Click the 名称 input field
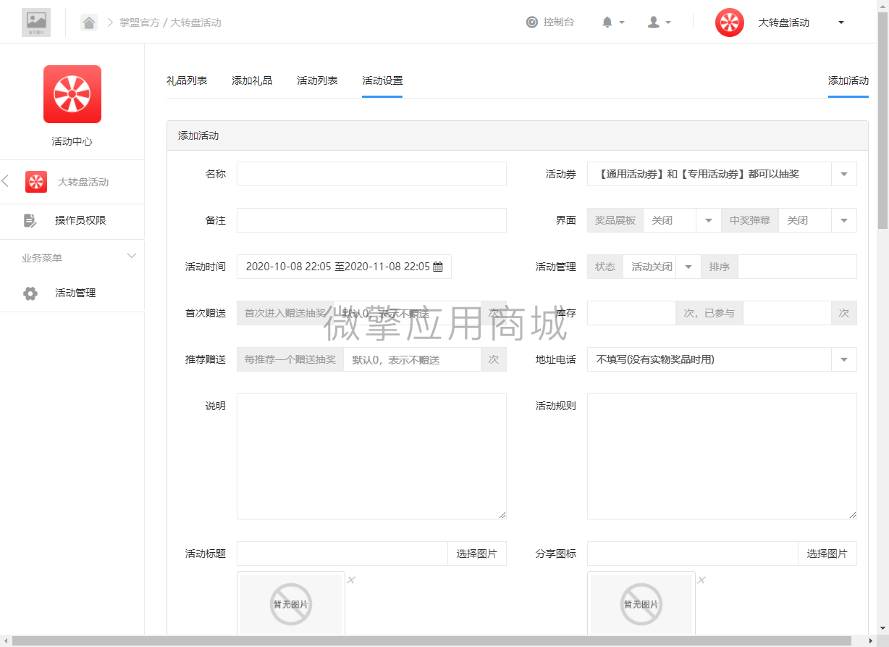The width and height of the screenshot is (889, 647). point(371,174)
